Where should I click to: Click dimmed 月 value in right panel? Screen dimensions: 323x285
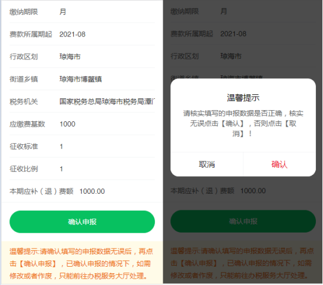(224, 11)
